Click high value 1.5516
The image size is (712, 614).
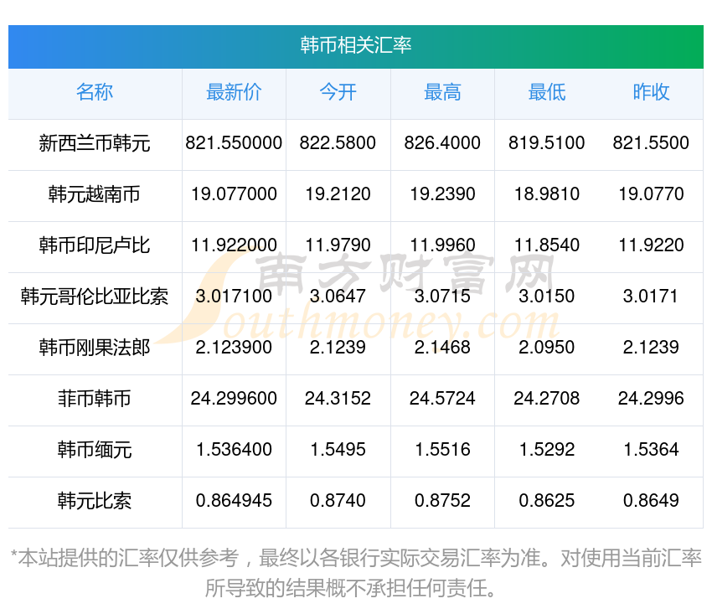[442, 450]
